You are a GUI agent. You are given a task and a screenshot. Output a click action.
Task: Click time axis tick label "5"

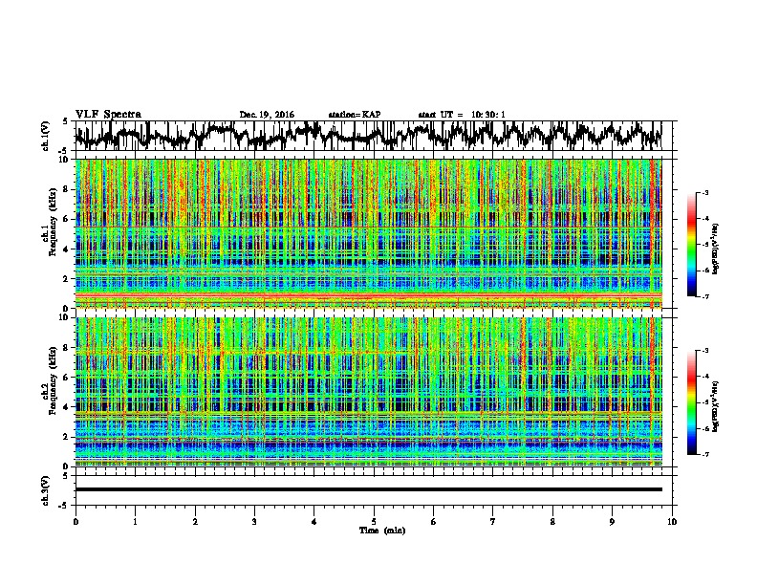point(374,521)
